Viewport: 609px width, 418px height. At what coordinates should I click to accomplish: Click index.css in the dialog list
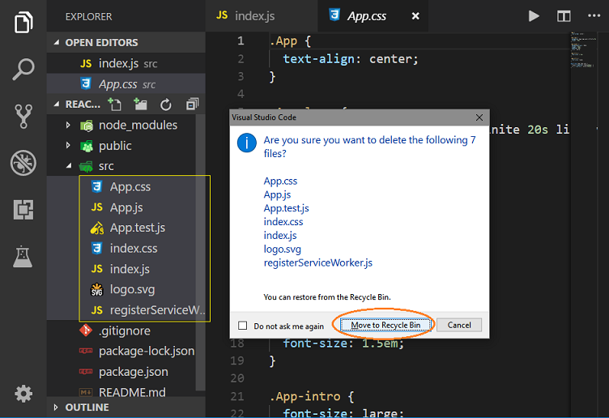tap(283, 222)
